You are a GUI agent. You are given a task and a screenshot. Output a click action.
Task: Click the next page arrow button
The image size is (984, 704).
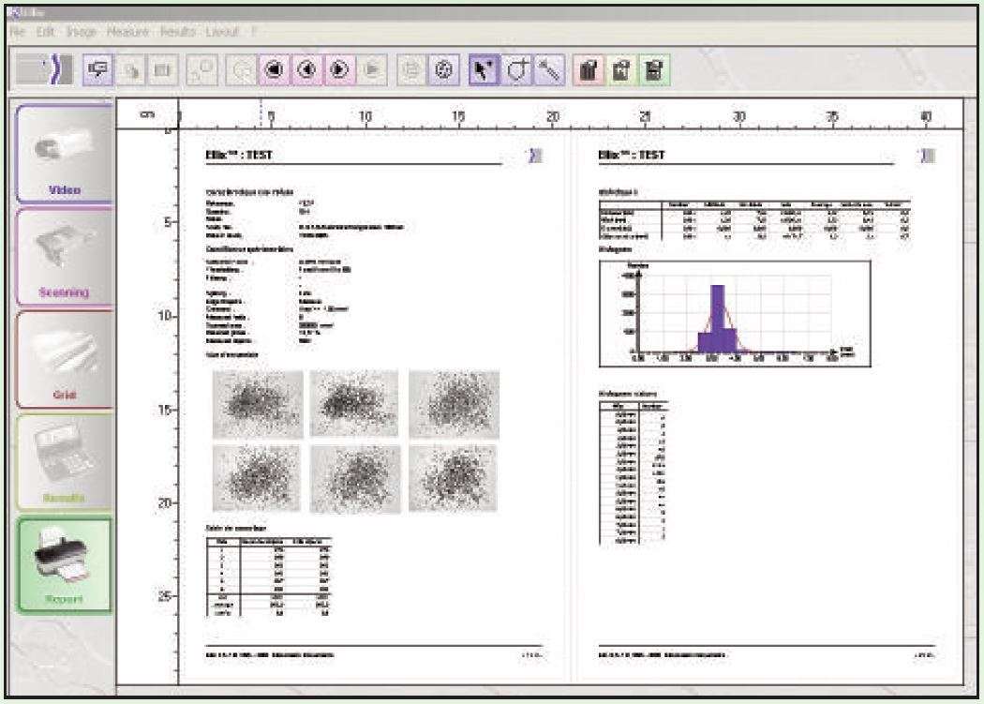pyautogui.click(x=338, y=69)
